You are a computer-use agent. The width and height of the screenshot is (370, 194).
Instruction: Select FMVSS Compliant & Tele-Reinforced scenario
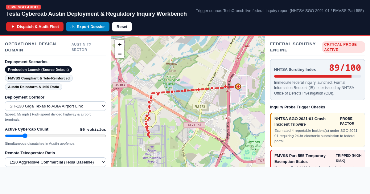click(39, 78)
